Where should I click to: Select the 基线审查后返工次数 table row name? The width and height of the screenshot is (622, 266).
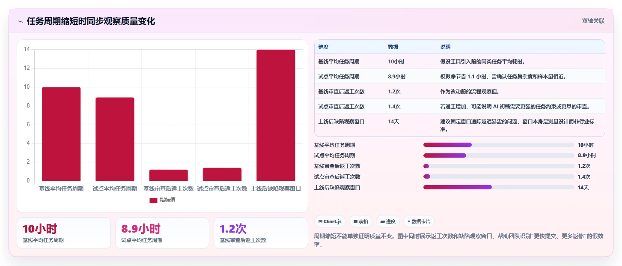(x=342, y=92)
